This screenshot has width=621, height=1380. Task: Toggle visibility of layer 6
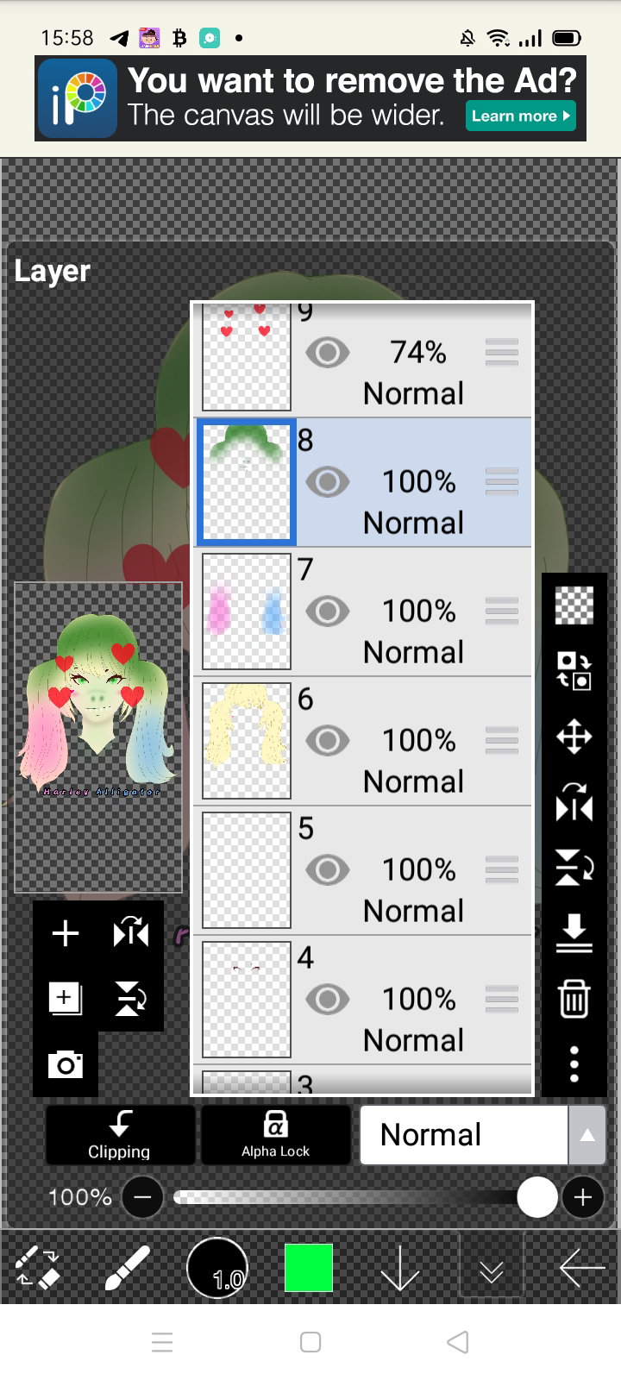pyautogui.click(x=327, y=741)
